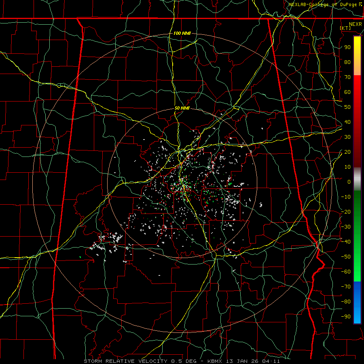Click the -10 value on the velocity scale
Image resolution: width=364 pixels, height=364 pixels.
[x=346, y=197]
